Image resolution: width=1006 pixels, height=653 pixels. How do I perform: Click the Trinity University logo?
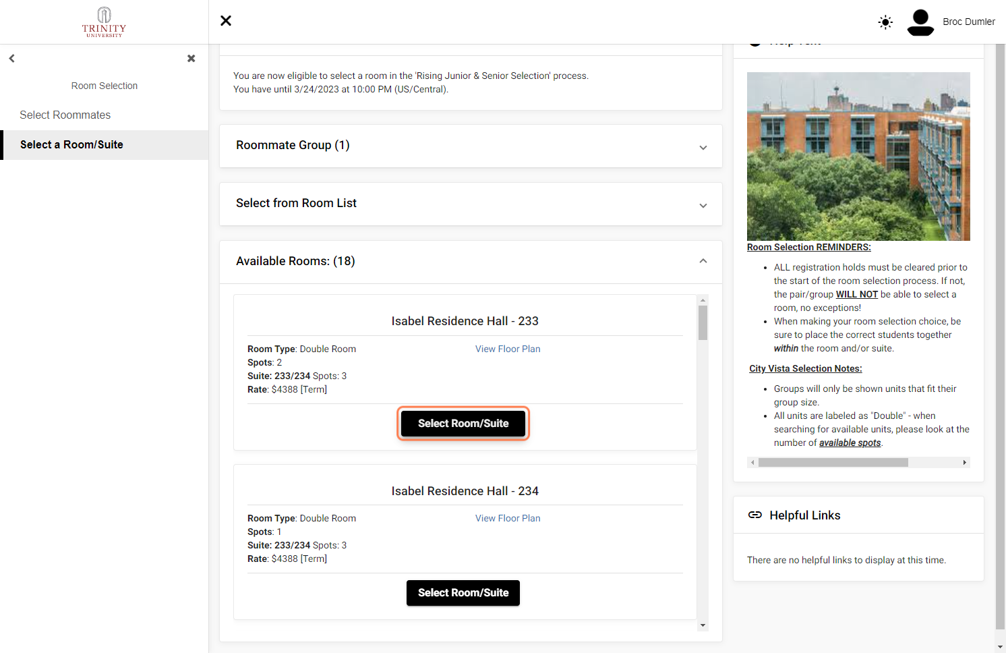(x=104, y=22)
